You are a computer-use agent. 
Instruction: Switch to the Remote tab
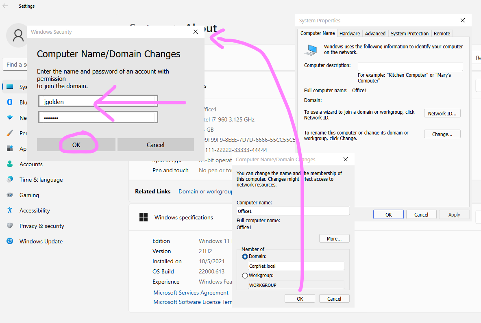[442, 33]
